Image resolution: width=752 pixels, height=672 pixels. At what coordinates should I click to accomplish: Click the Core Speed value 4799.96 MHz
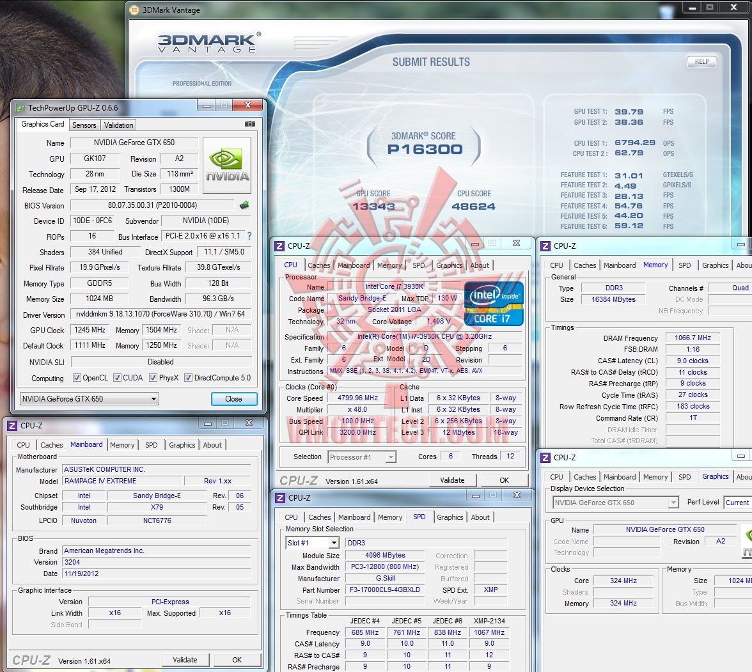(x=358, y=398)
